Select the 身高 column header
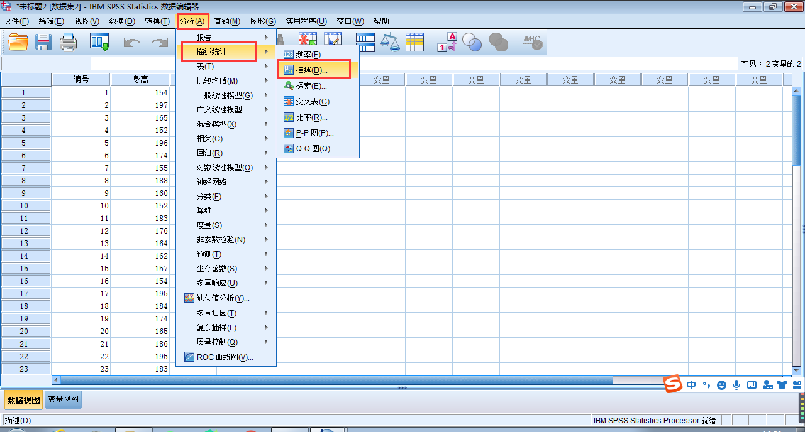Viewport: 805px width, 432px height. tap(140, 80)
